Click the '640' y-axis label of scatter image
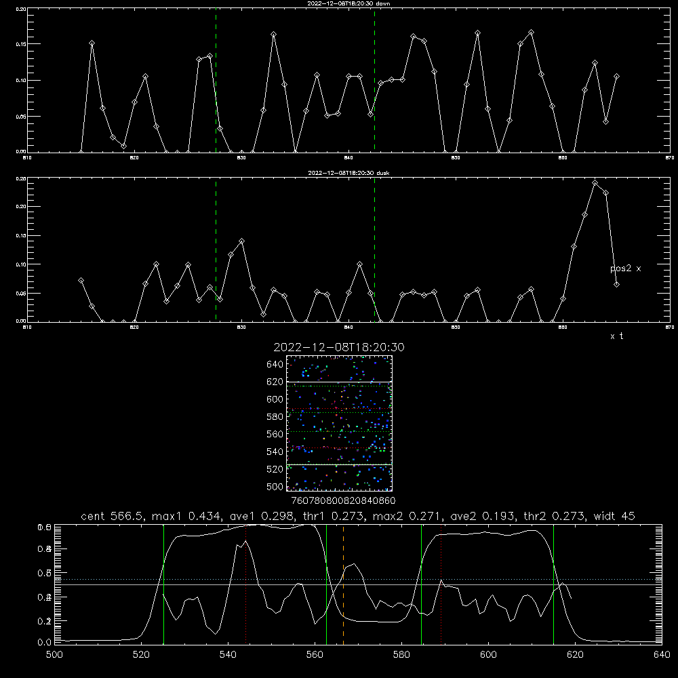The height and width of the screenshot is (678, 678). (275, 365)
